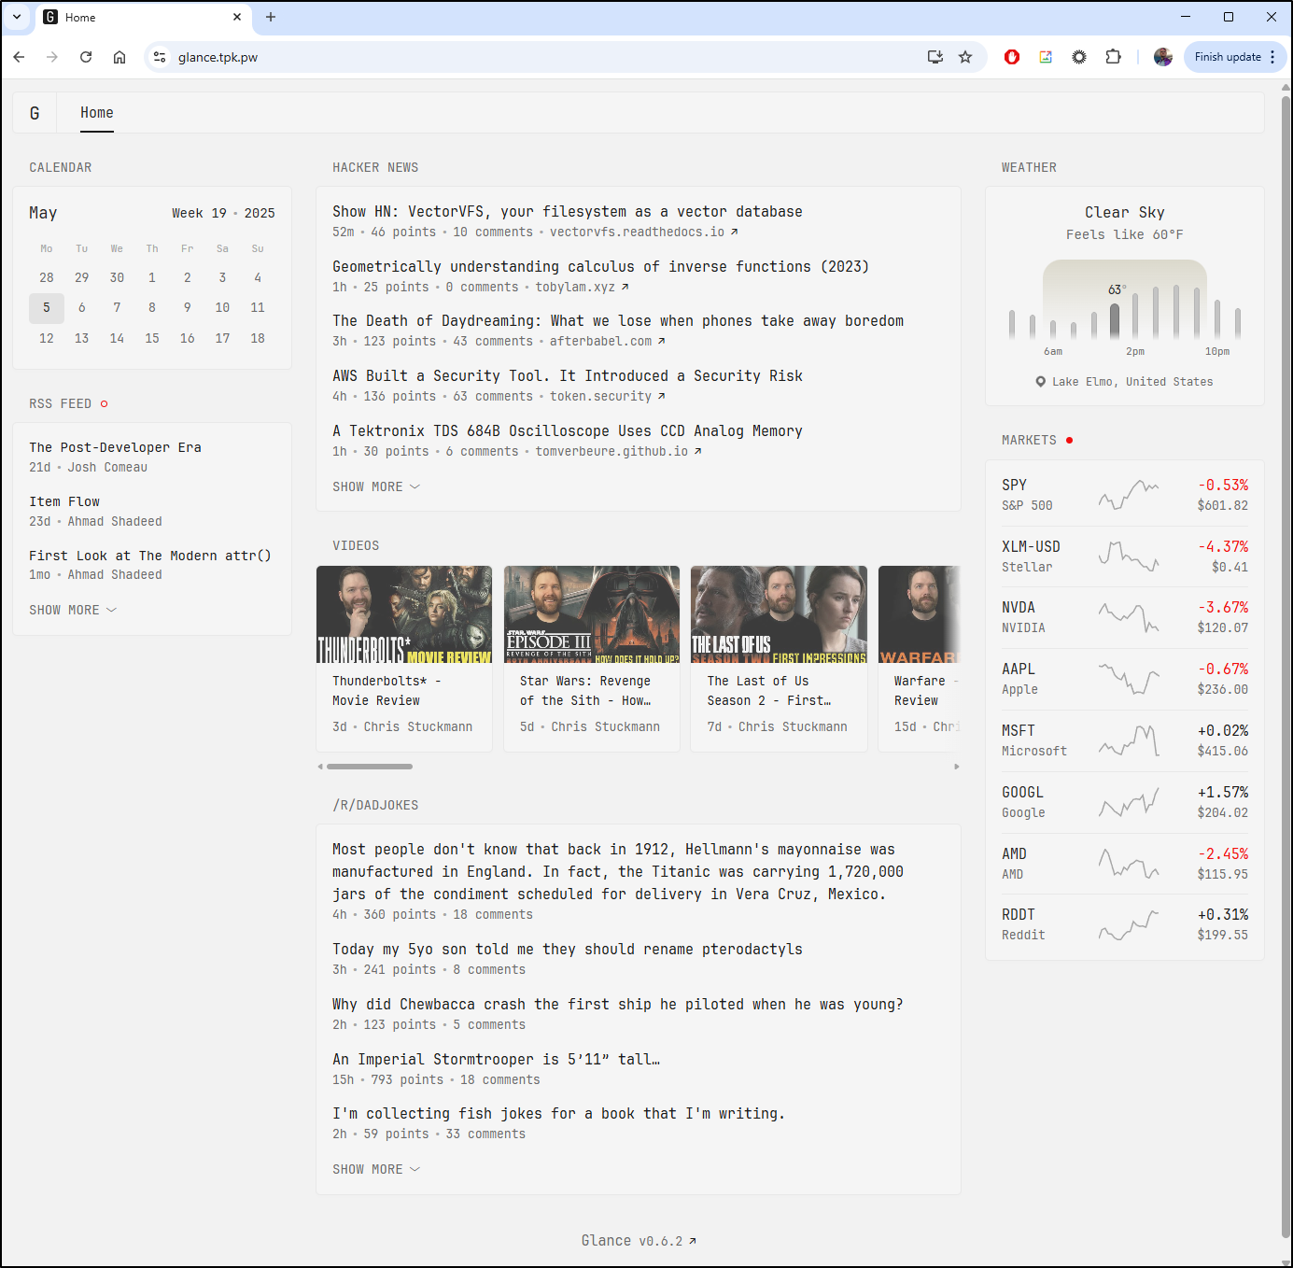
Task: Install app icon in address bar
Action: click(935, 57)
